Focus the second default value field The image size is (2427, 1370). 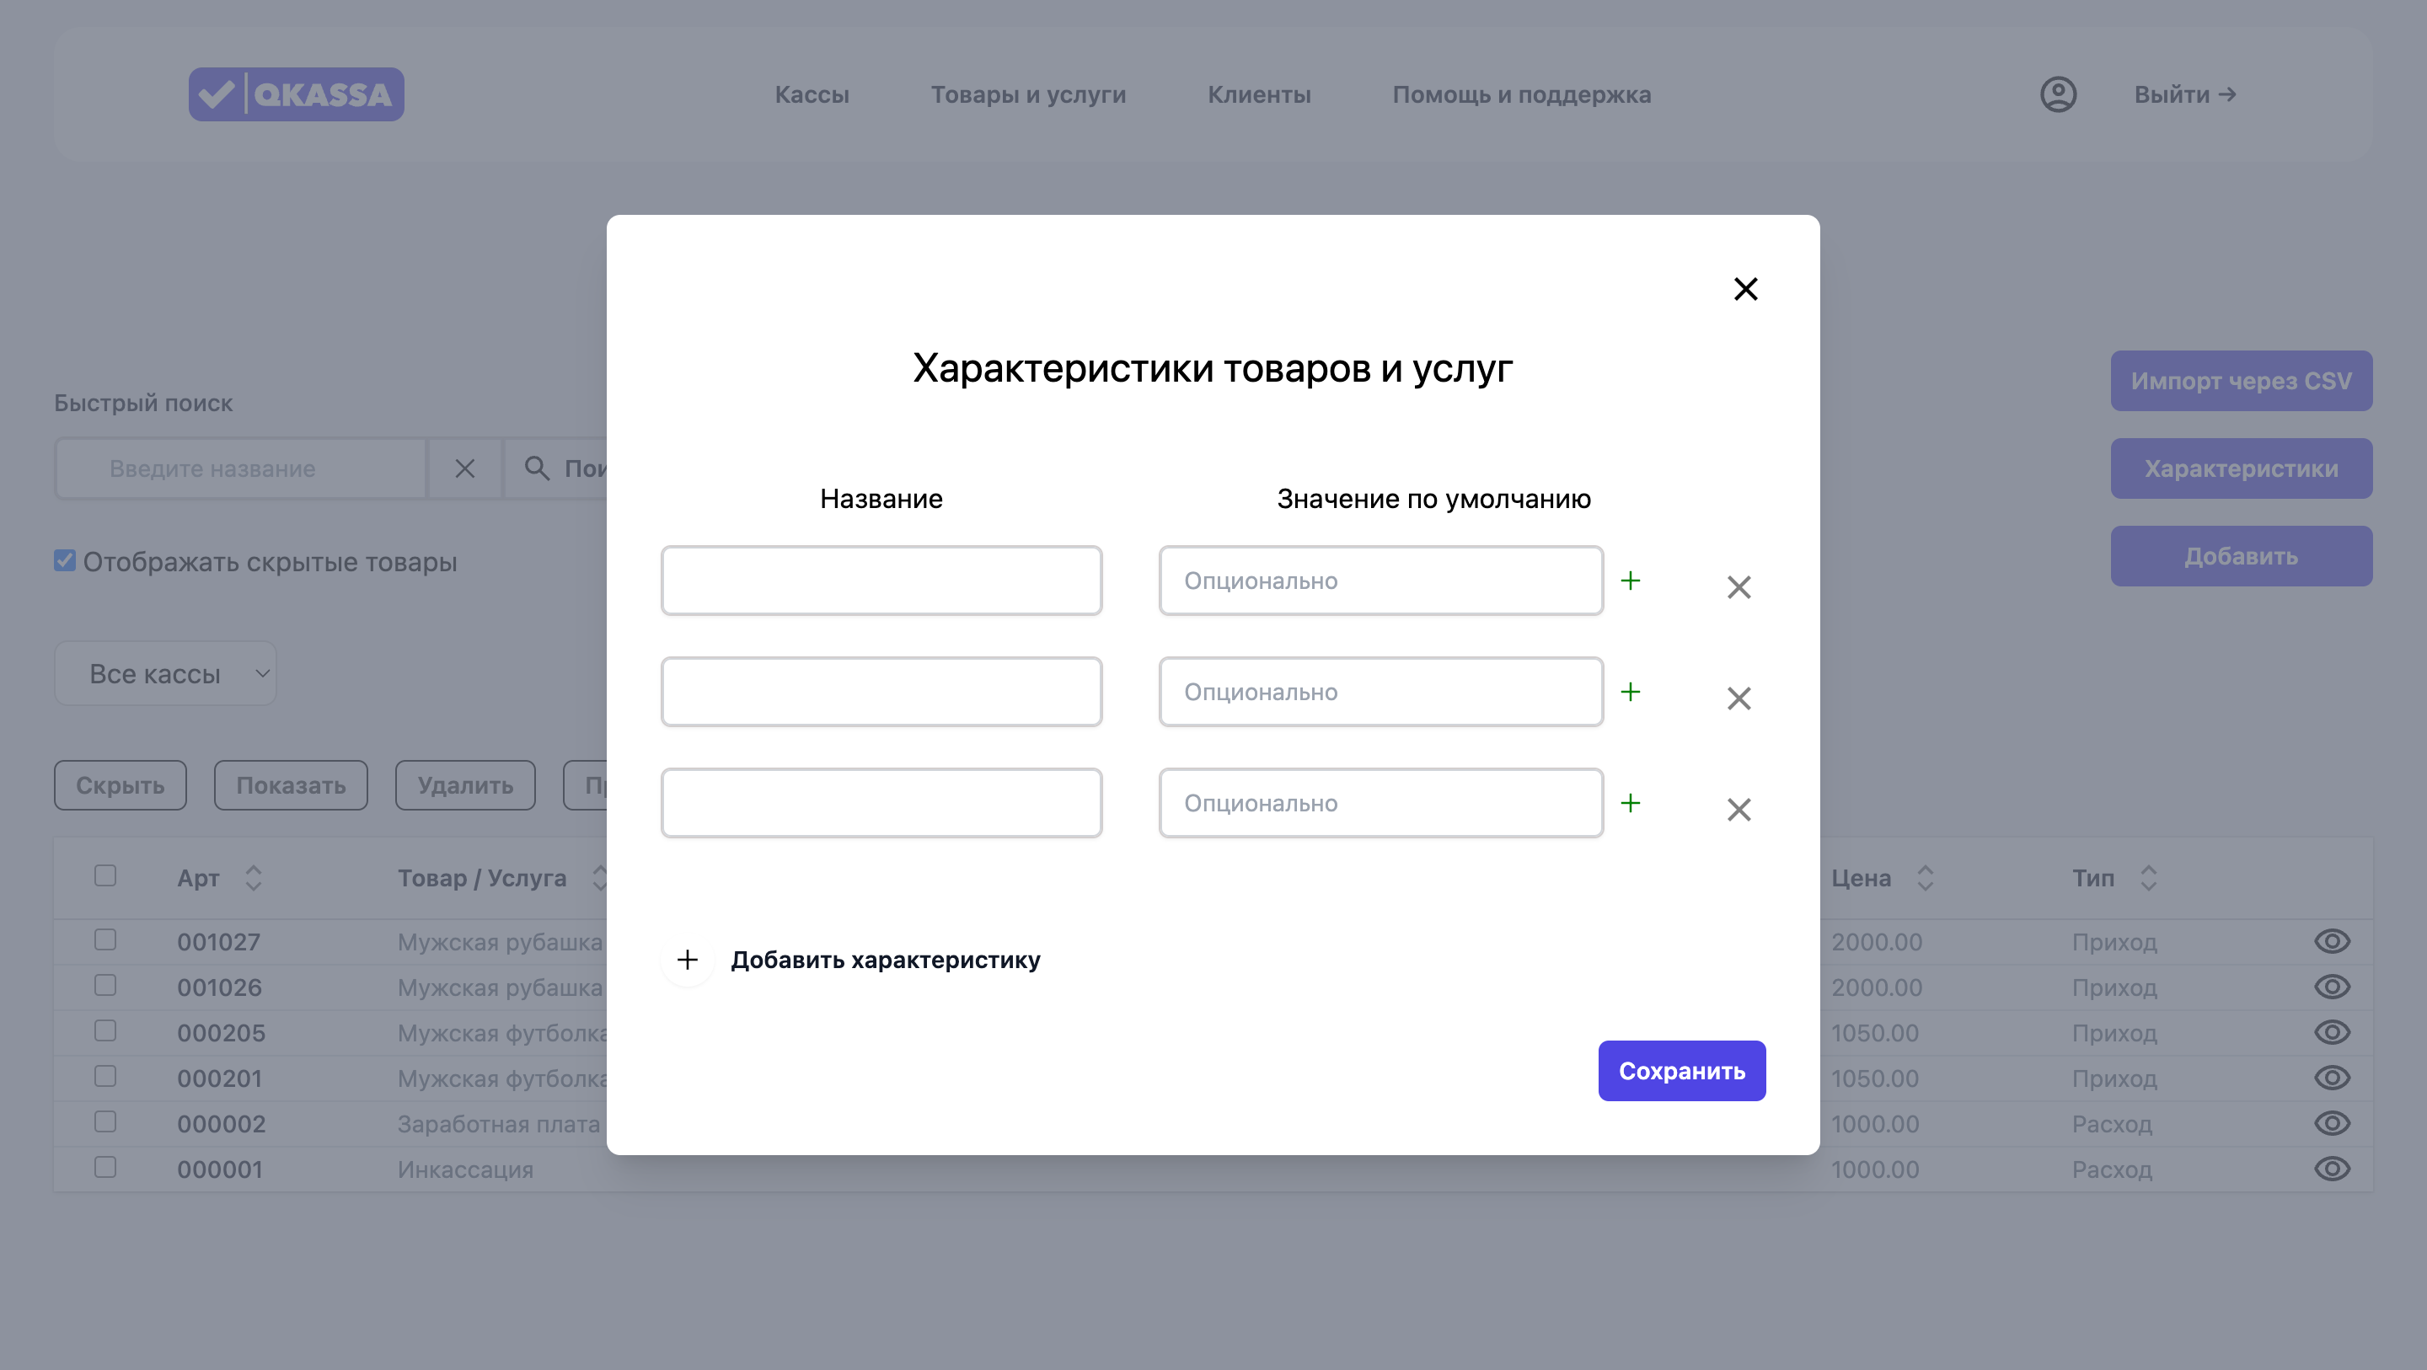point(1380,692)
